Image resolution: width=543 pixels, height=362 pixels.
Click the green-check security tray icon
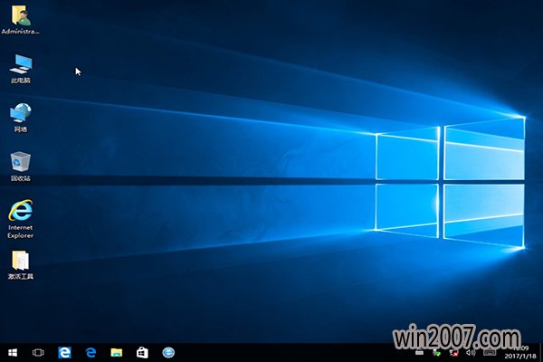437,352
